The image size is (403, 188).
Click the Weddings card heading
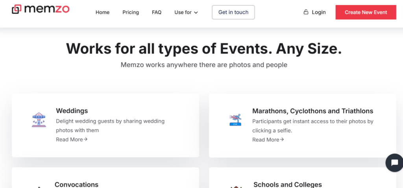pyautogui.click(x=72, y=111)
